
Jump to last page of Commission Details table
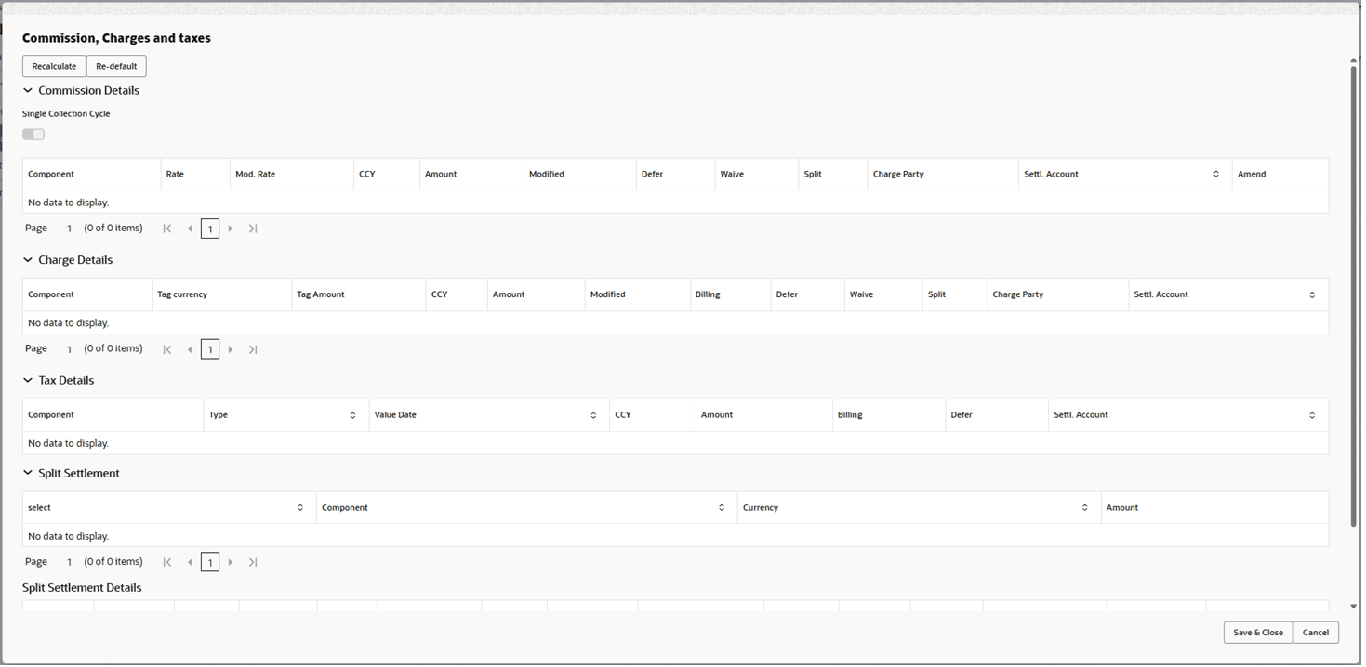(x=252, y=228)
